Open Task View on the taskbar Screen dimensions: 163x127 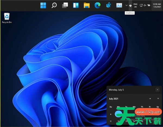(65, 5)
